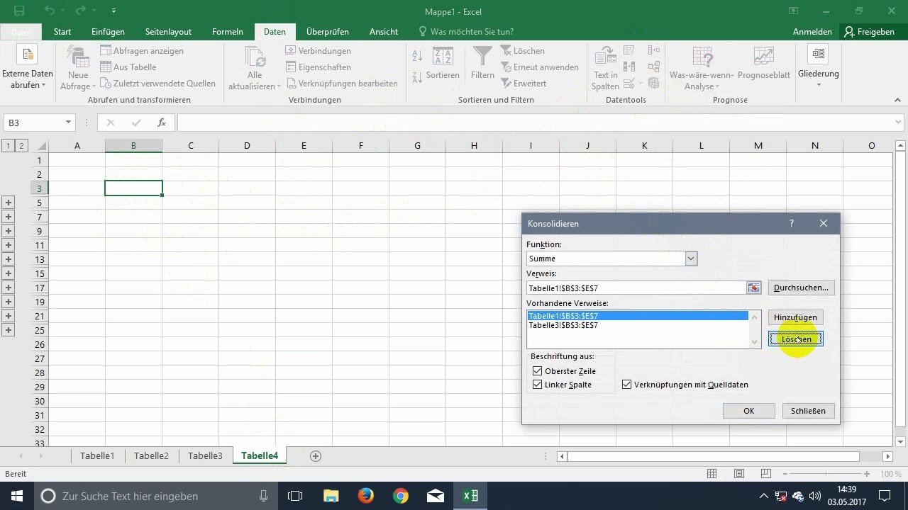Click the Schließen button
Screen dimensions: 908x510
[808, 411]
